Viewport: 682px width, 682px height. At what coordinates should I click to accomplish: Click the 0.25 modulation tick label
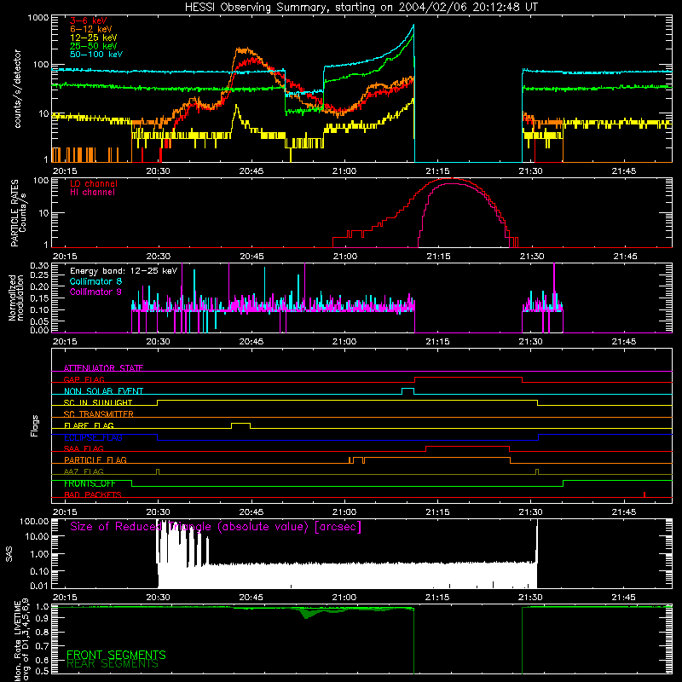39,275
